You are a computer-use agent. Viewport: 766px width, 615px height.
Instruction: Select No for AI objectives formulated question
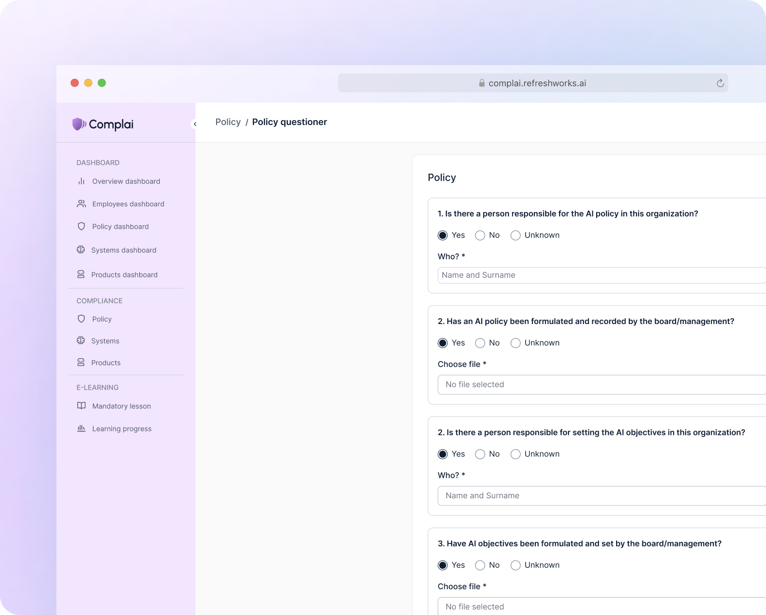(480, 565)
